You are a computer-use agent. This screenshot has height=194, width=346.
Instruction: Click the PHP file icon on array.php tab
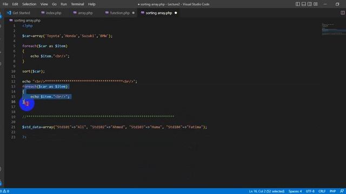pyautogui.click(x=75, y=13)
